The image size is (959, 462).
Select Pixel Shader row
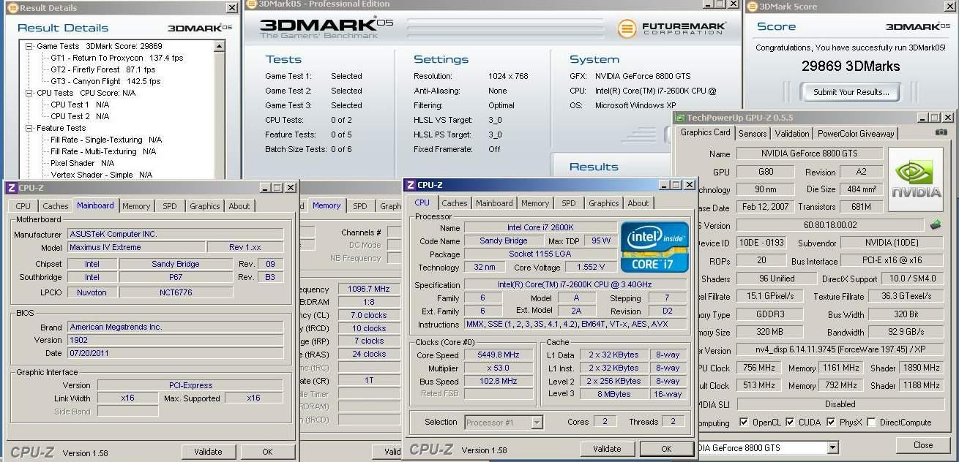pyautogui.click(x=82, y=163)
